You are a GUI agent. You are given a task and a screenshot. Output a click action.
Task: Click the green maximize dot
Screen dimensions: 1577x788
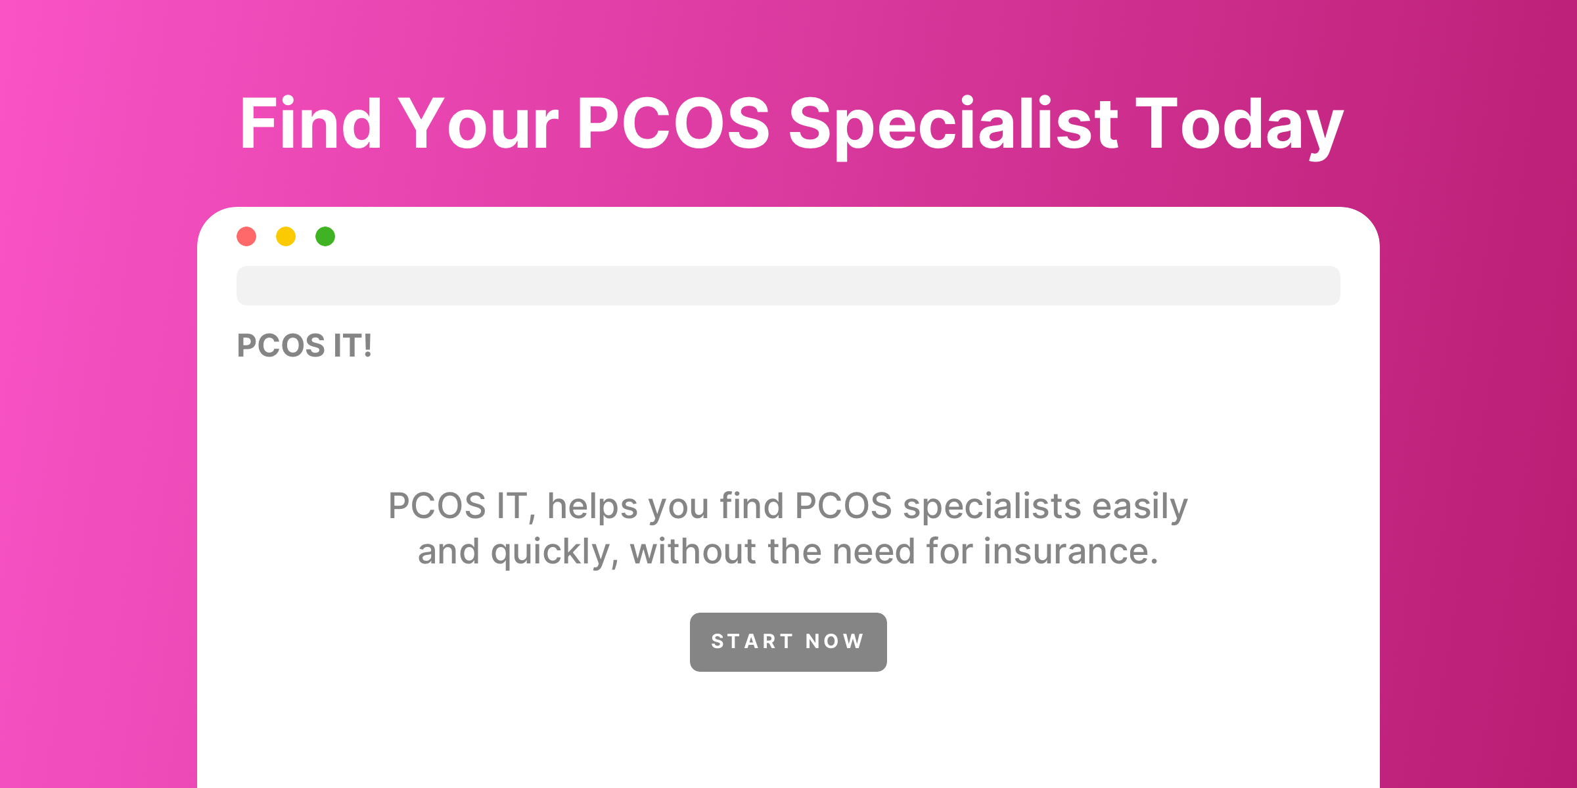coord(325,236)
